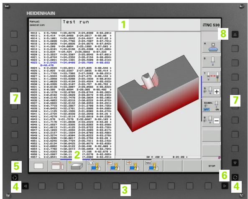Open the window layout soft key icon
Viewport: 248px width, 199px height.
click(x=57, y=166)
